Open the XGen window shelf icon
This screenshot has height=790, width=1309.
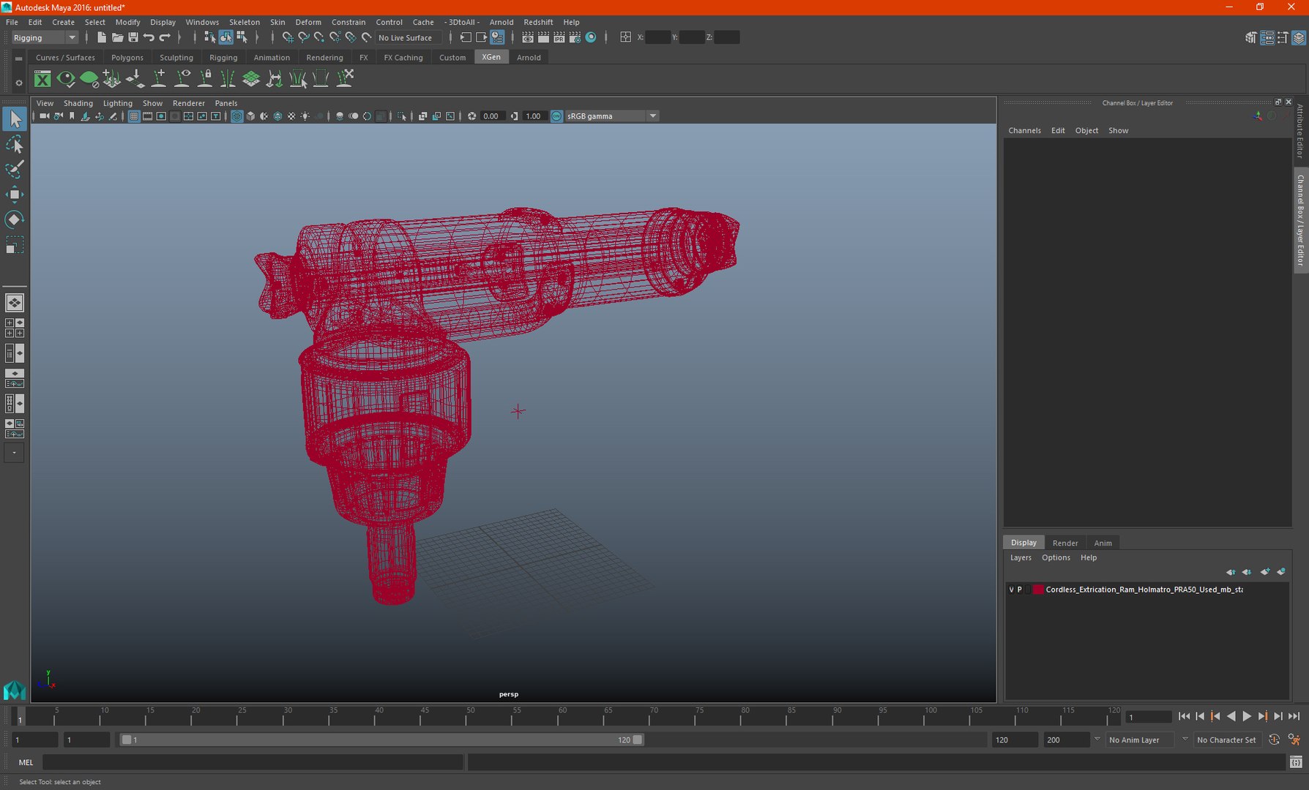tap(42, 79)
